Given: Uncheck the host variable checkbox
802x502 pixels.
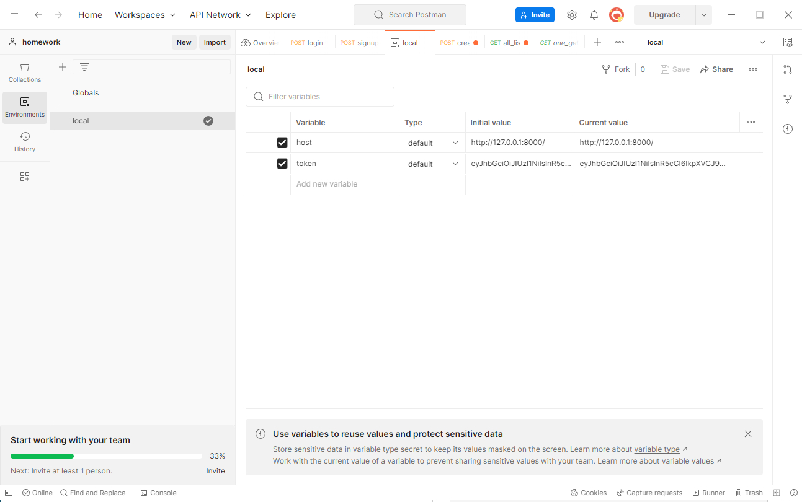Looking at the screenshot, I should coord(282,143).
